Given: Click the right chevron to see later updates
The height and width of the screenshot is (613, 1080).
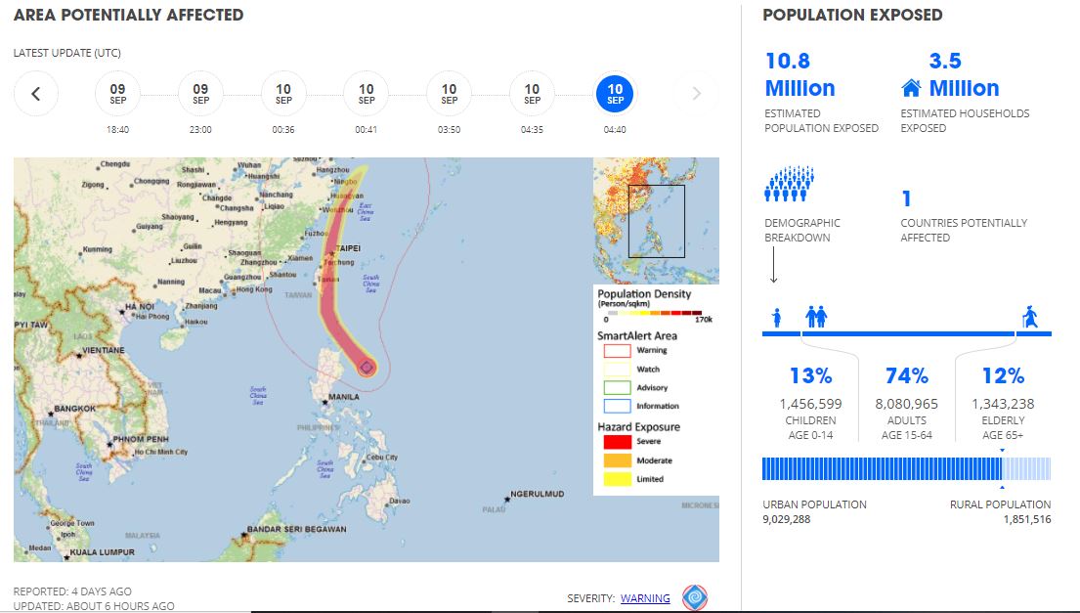Looking at the screenshot, I should tap(695, 92).
